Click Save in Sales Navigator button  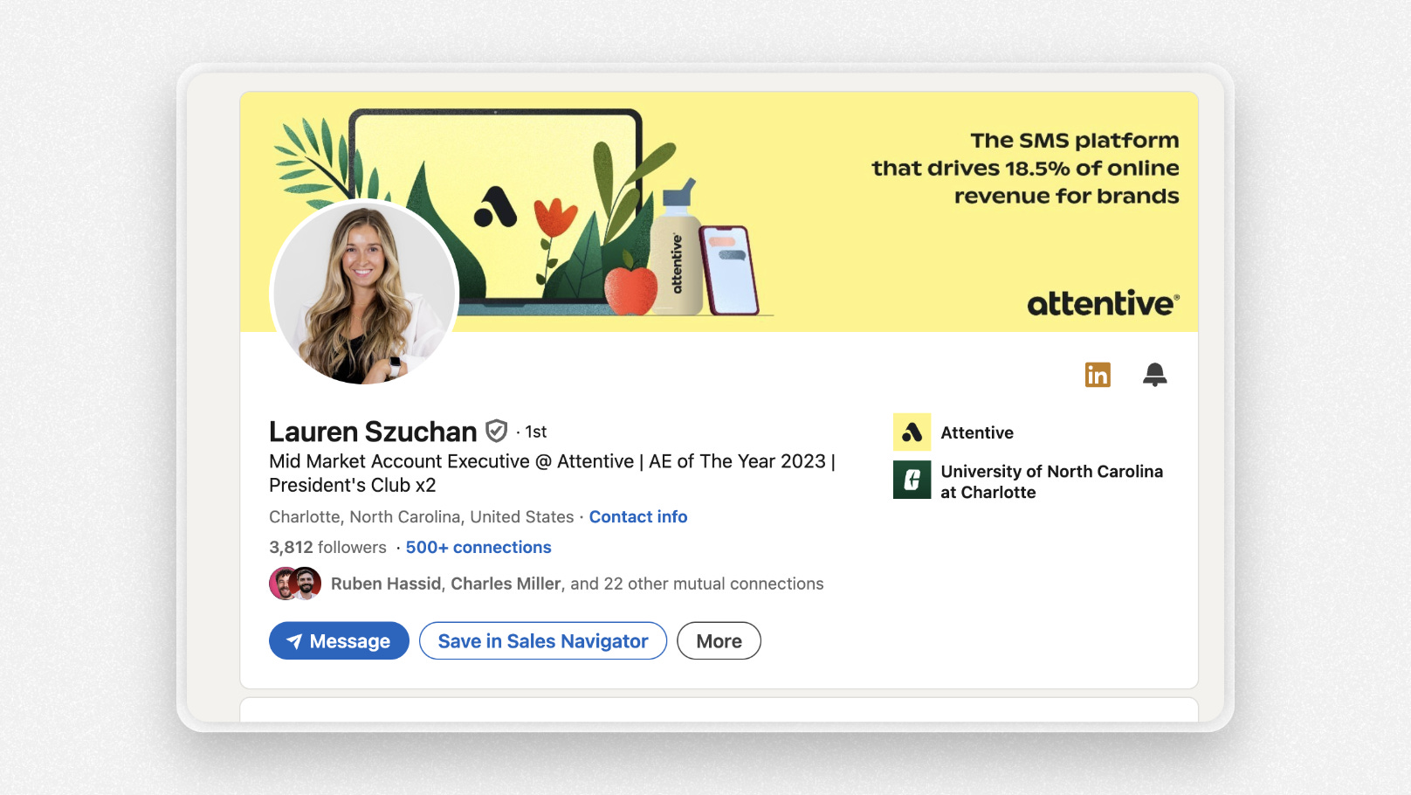coord(543,641)
